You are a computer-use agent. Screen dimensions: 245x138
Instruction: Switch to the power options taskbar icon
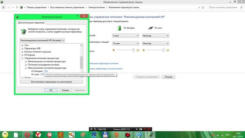150,135
